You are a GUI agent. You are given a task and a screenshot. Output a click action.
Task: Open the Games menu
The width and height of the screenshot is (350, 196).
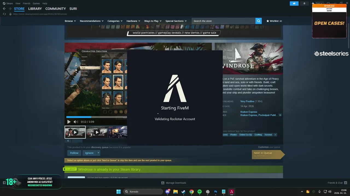coord(36,4)
